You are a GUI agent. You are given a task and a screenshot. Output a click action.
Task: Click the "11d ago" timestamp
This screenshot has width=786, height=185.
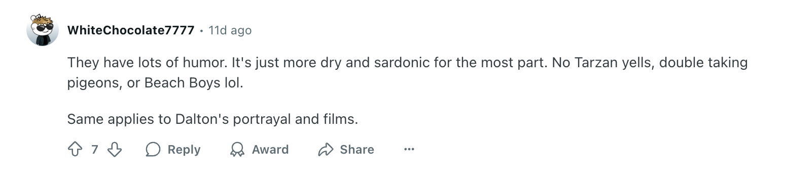click(230, 30)
